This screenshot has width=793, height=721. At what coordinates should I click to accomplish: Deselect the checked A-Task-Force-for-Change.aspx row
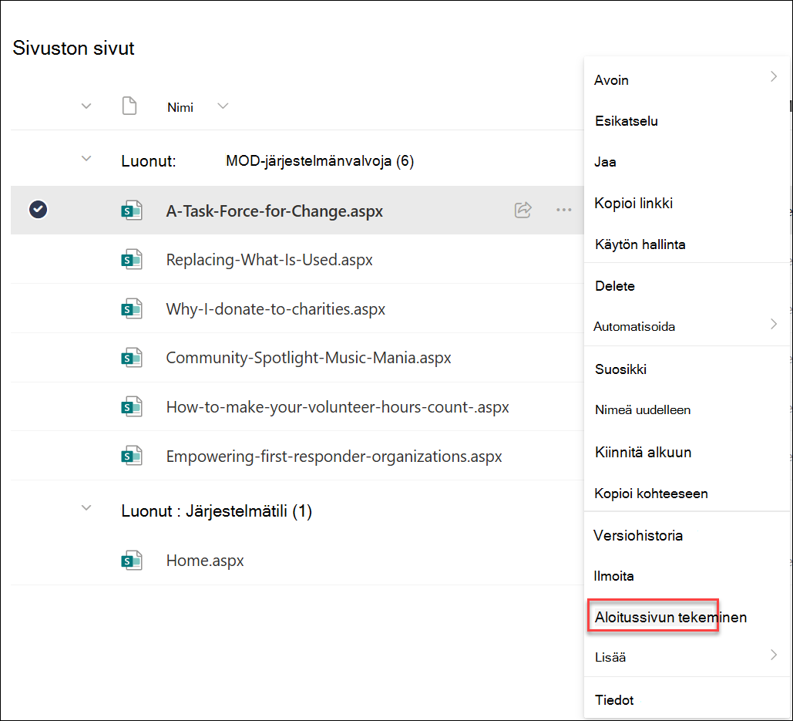pyautogui.click(x=38, y=210)
